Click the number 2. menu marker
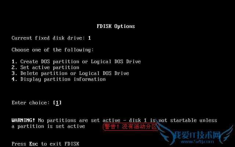 click(14, 67)
